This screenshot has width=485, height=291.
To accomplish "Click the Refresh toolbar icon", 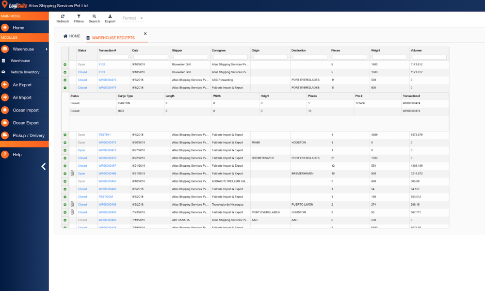I will pyautogui.click(x=63, y=16).
